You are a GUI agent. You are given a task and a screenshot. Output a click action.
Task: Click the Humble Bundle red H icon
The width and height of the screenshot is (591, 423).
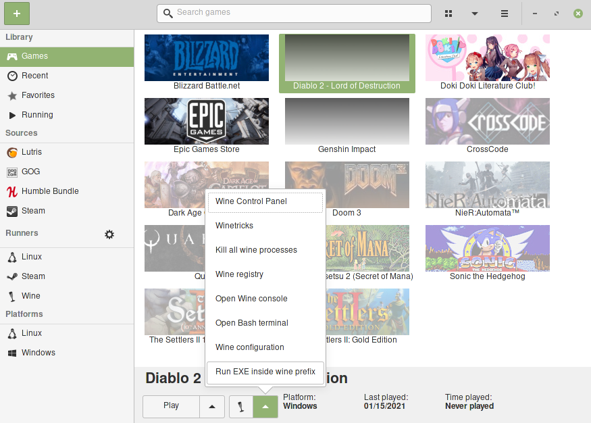12,192
